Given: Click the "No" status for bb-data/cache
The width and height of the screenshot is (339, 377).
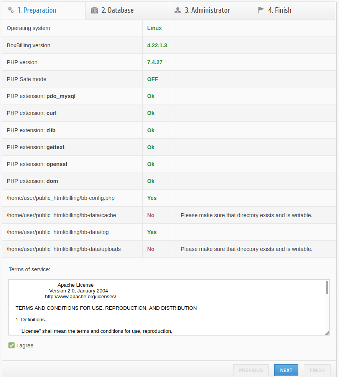Looking at the screenshot, I should 151,215.
